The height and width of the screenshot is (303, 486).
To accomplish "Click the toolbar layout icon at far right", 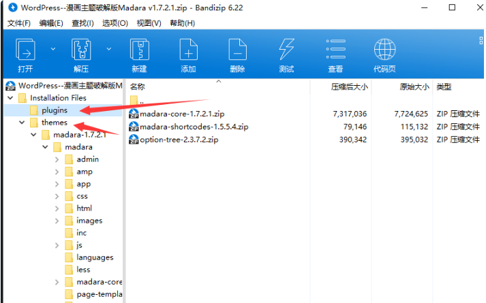I will (481, 41).
